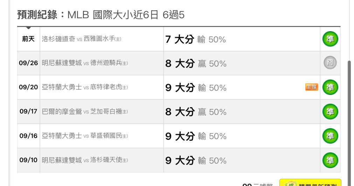The height and width of the screenshot is (186, 354).
Task: Click the 8 大分 prediction on 09/26
Action: pyautogui.click(x=180, y=63)
